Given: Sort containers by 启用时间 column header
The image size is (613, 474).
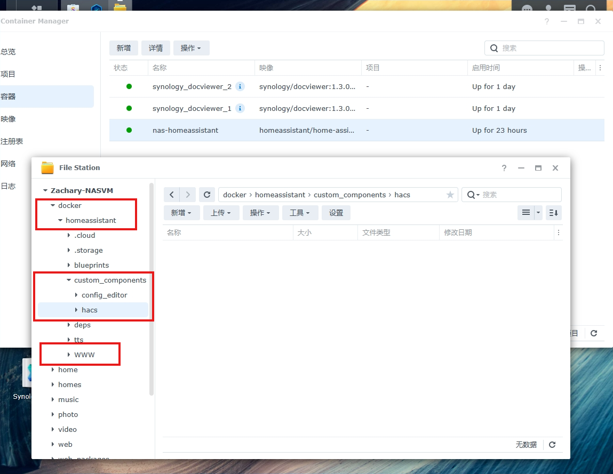Looking at the screenshot, I should coord(520,68).
